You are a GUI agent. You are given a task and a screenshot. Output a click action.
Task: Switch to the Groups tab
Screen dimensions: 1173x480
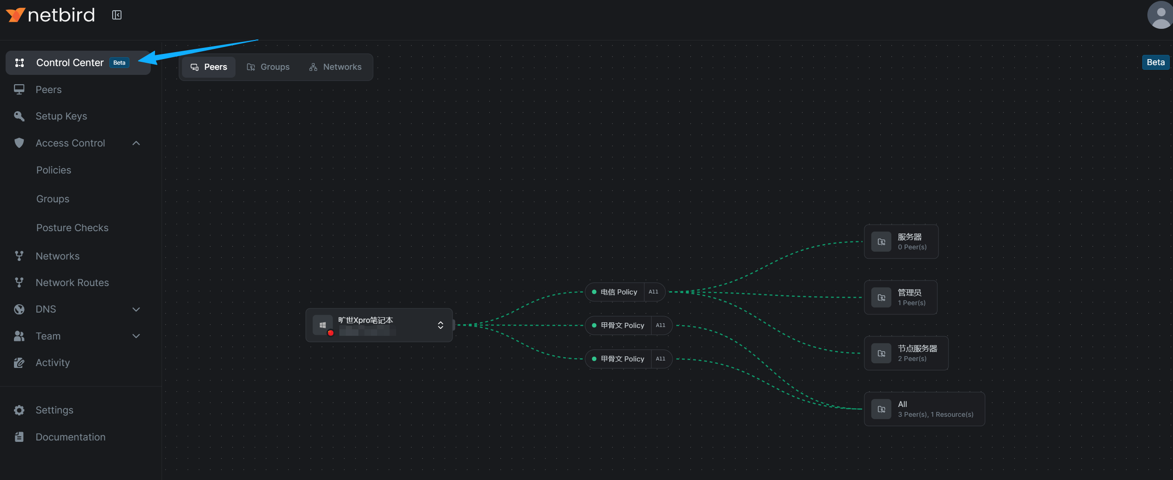coord(268,67)
